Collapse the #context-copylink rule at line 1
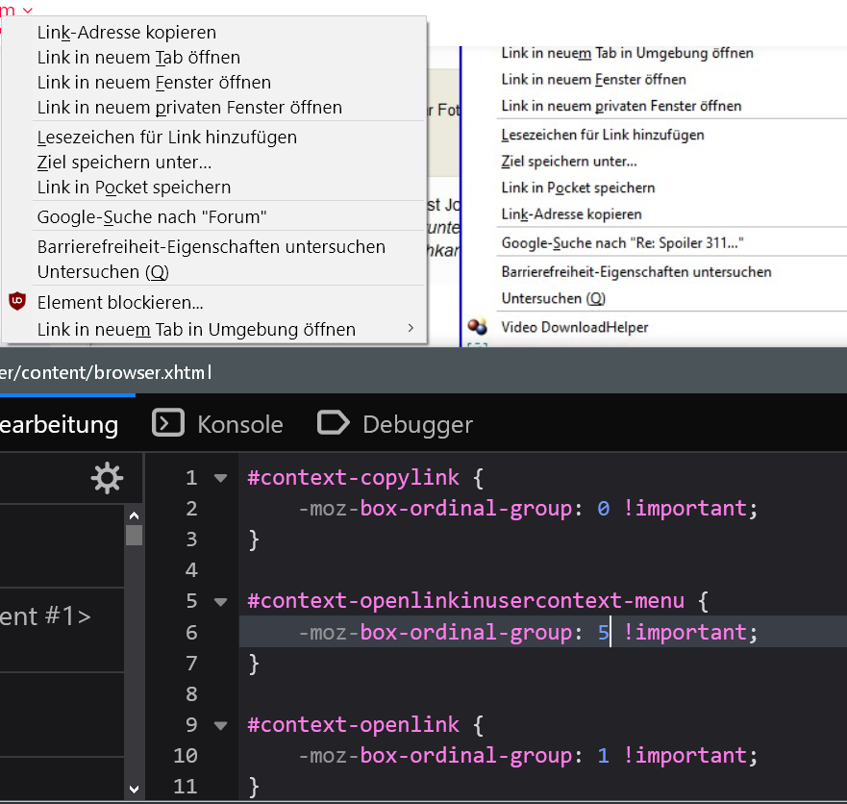The width and height of the screenshot is (847, 804). 220,478
